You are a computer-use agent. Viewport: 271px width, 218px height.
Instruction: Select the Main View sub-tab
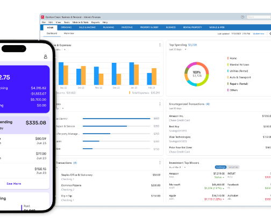(x=69, y=33)
